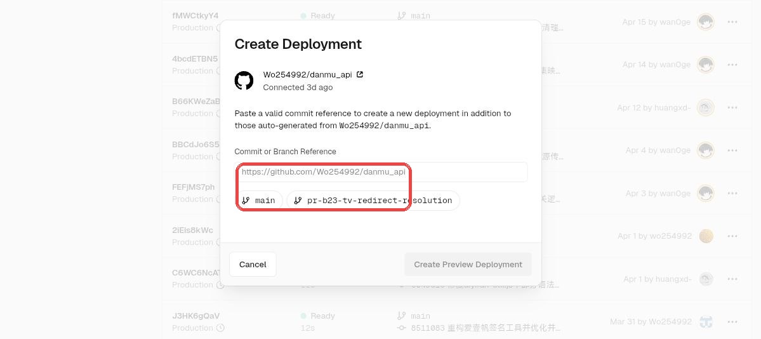Open deployment fMWCtkyY4
This screenshot has height=339, width=761.
[195, 15]
